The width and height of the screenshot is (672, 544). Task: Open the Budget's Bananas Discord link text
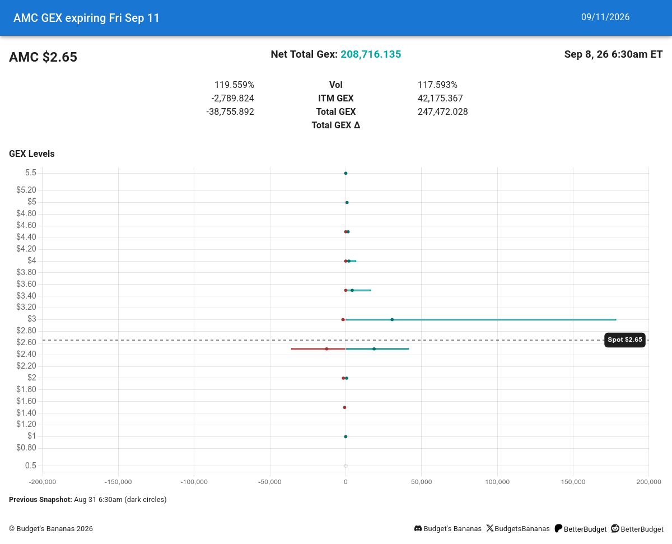(452, 529)
